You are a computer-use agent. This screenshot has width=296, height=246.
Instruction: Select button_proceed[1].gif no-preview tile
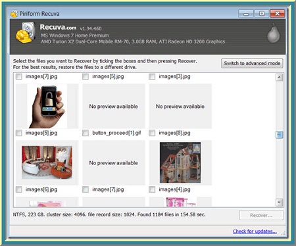[114, 162]
